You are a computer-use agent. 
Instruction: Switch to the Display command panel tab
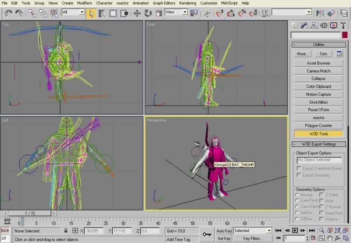pyautogui.click(x=333, y=25)
